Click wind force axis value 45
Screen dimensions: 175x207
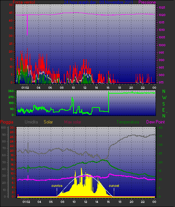[11, 13]
